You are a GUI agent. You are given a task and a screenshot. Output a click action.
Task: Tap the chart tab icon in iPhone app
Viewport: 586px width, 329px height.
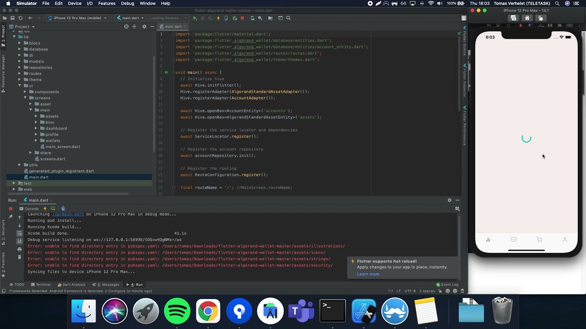[x=488, y=240]
